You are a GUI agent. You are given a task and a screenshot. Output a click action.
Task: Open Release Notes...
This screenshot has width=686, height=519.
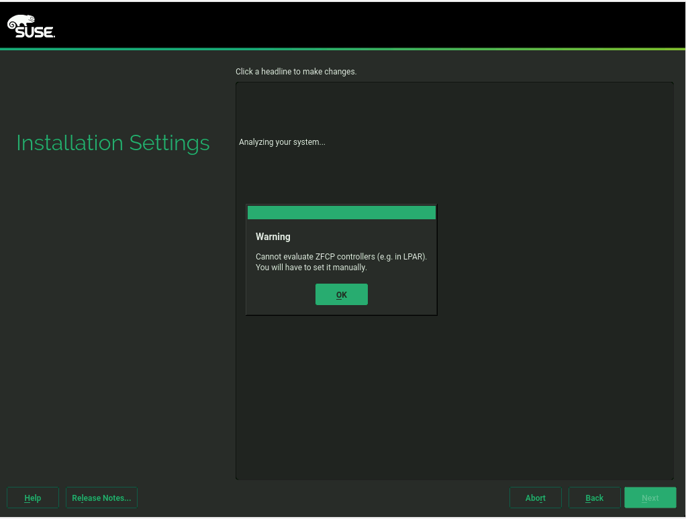pyautogui.click(x=101, y=498)
